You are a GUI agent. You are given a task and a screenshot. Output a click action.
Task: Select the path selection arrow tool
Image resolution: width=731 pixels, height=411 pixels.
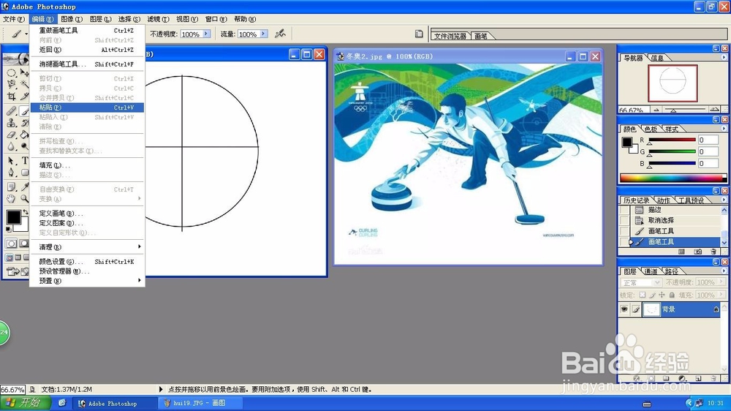pos(11,160)
